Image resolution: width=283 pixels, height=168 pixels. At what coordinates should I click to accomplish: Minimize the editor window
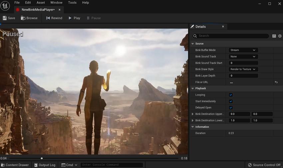260,4
